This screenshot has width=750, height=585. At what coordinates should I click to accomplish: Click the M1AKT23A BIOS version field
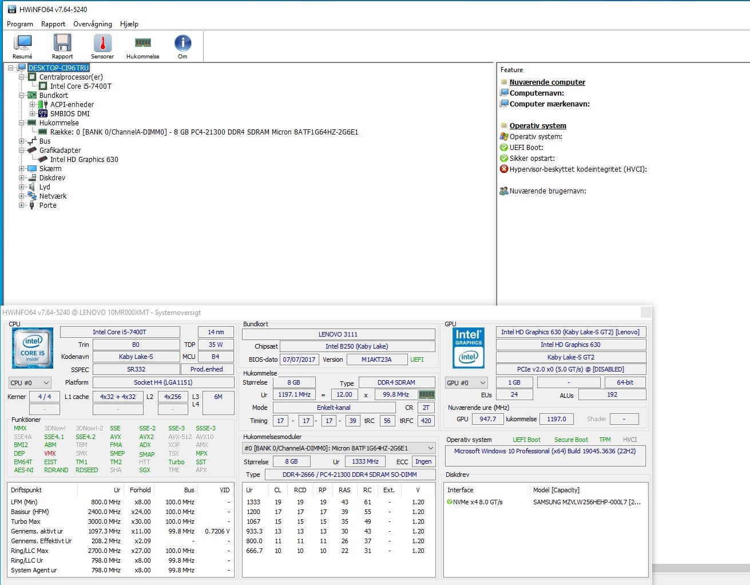(x=376, y=359)
